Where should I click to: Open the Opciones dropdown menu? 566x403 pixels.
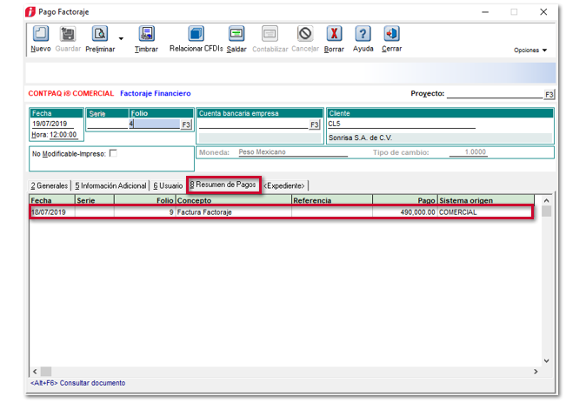[530, 50]
